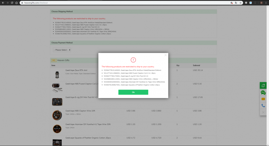Image resolution: width=269 pixels, height=146 pixels.
Task: Open Kanthal A1 Tape Wire thumbnail
Action: (x=57, y=129)
